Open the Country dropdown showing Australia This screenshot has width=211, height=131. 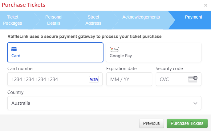(104, 103)
